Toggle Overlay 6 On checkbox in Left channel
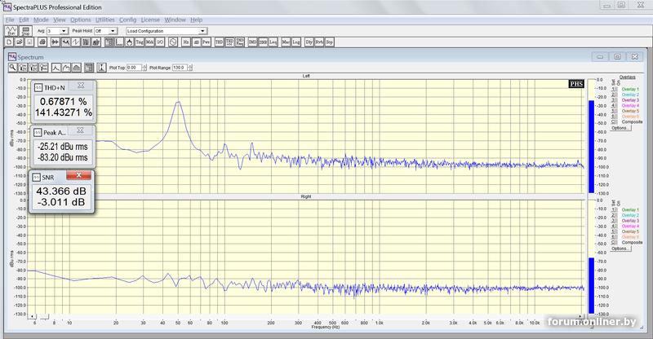 [x=617, y=117]
